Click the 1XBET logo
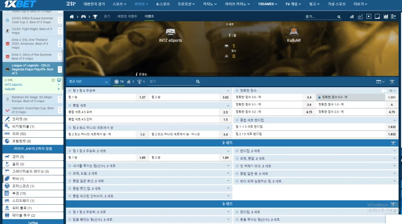Image resolution: width=402 pixels, height=224 pixels. pos(21,4)
